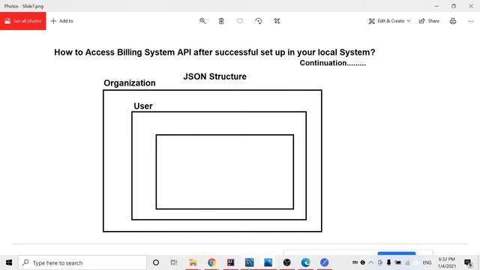The width and height of the screenshot is (480, 270).
Task: Open Microsoft Edge from taskbar
Action: point(305,262)
